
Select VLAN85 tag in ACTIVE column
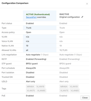(x=41, y=91)
